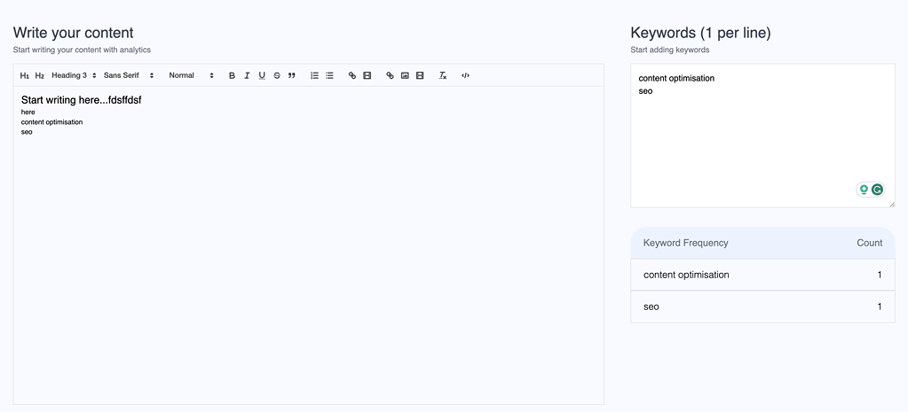Click the link icon beside the image icon
The height and width of the screenshot is (412, 908).
tap(390, 75)
